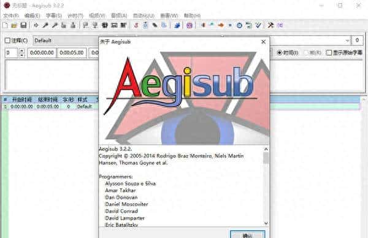The image size is (368, 238).
Task: Click the end time field 0:00:05.00
Action: pos(72,53)
